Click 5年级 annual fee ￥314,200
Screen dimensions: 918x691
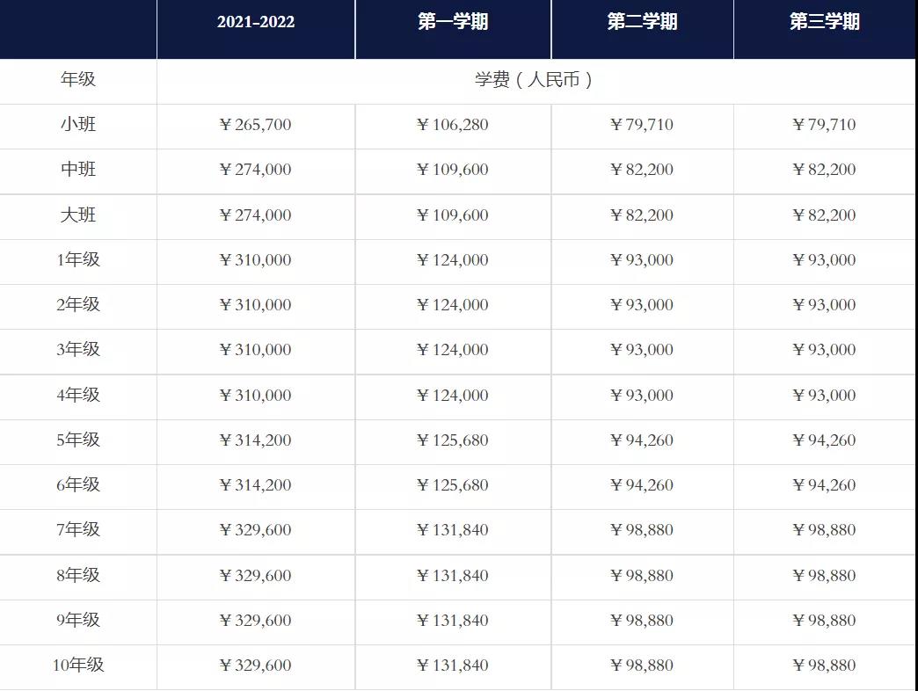click(255, 440)
